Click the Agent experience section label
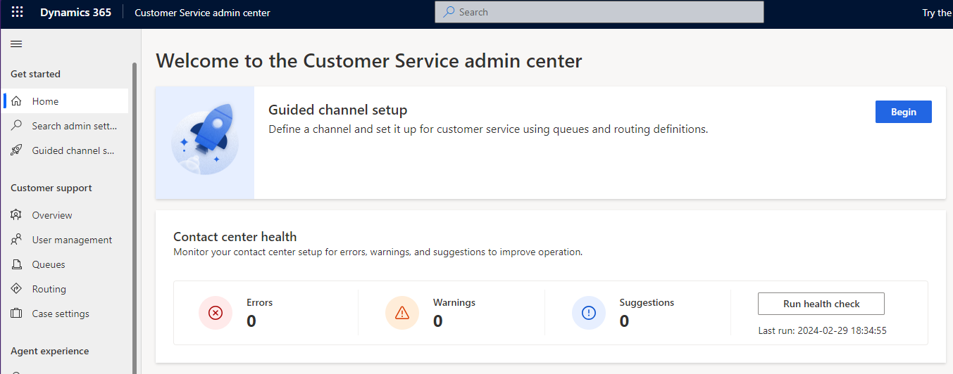 click(x=50, y=351)
